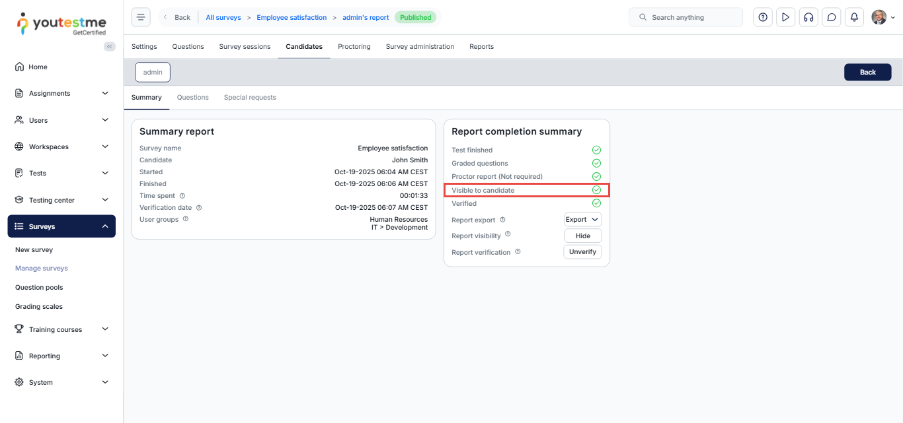Open the help question mark icon
This screenshot has width=903, height=423.
763,17
